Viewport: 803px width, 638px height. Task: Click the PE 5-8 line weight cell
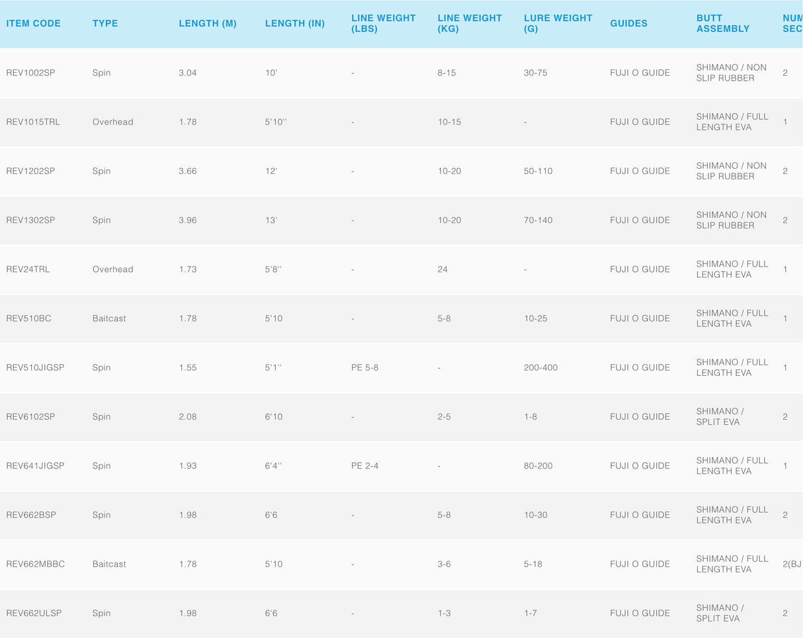[x=364, y=367]
